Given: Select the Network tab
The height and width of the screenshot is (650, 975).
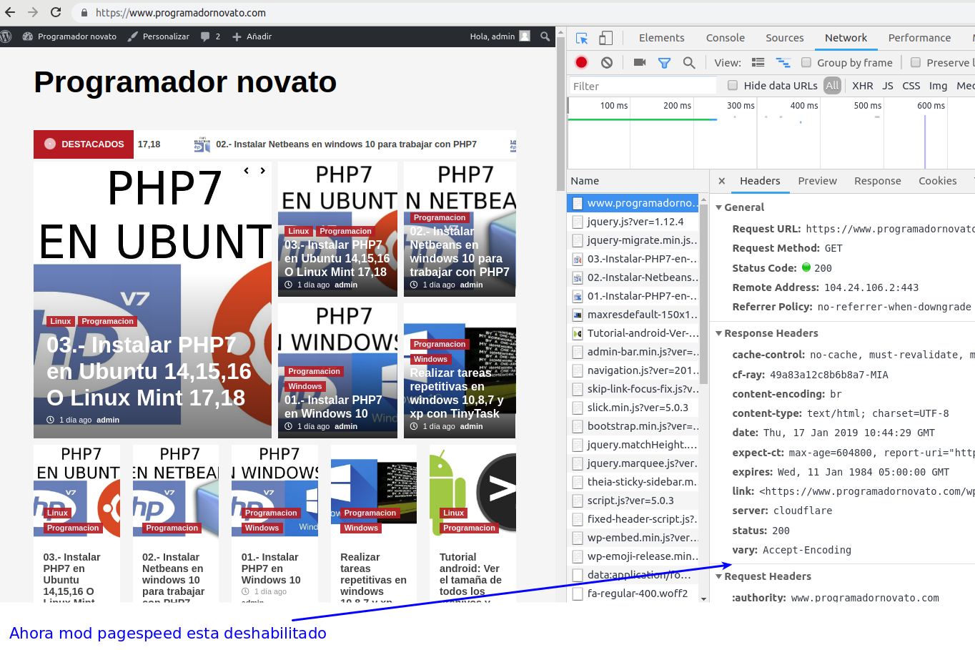Looking at the screenshot, I should click(846, 38).
